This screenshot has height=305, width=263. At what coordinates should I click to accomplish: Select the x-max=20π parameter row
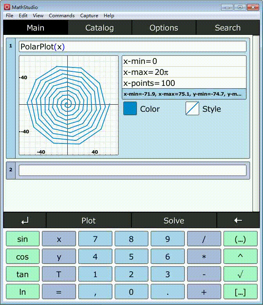[x=184, y=72]
